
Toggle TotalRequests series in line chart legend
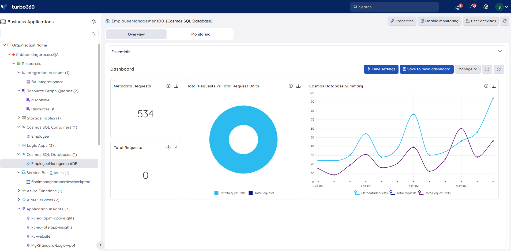[x=403, y=193]
